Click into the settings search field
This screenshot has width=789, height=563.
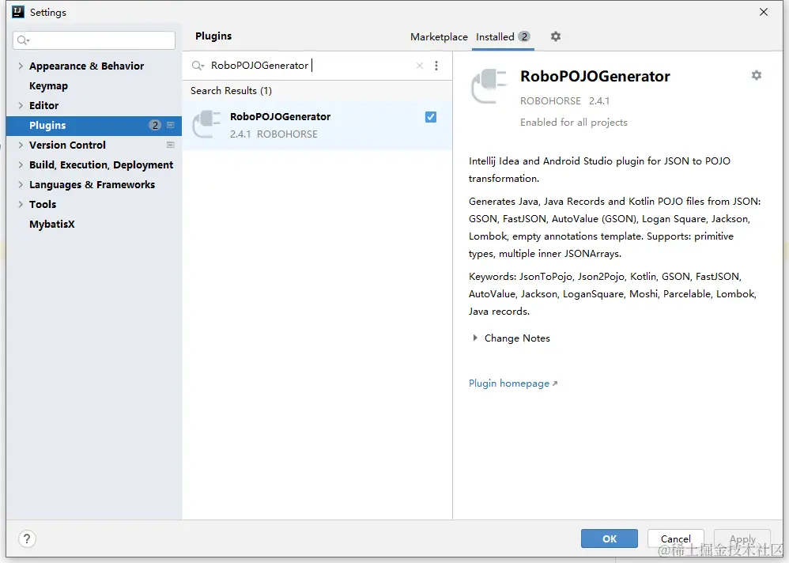94,40
